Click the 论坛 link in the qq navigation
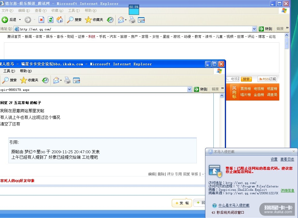298x218 pixels. [272, 36]
